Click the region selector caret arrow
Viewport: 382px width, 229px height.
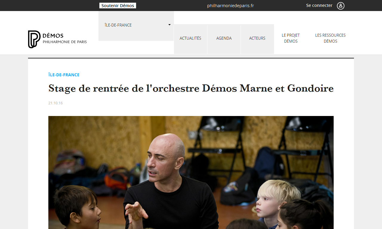pos(170,25)
